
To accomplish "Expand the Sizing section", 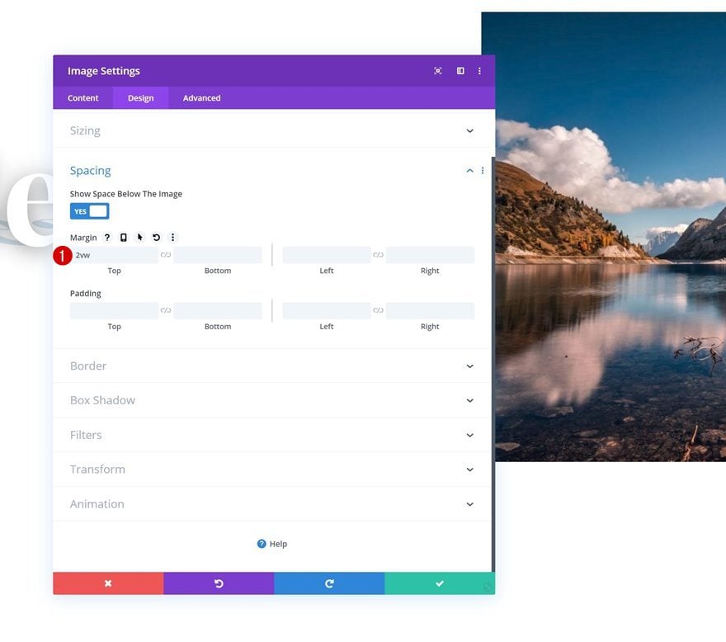I will (271, 130).
